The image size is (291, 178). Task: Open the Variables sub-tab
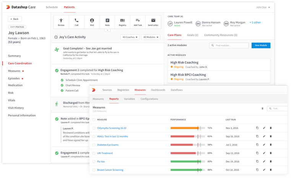129,99
